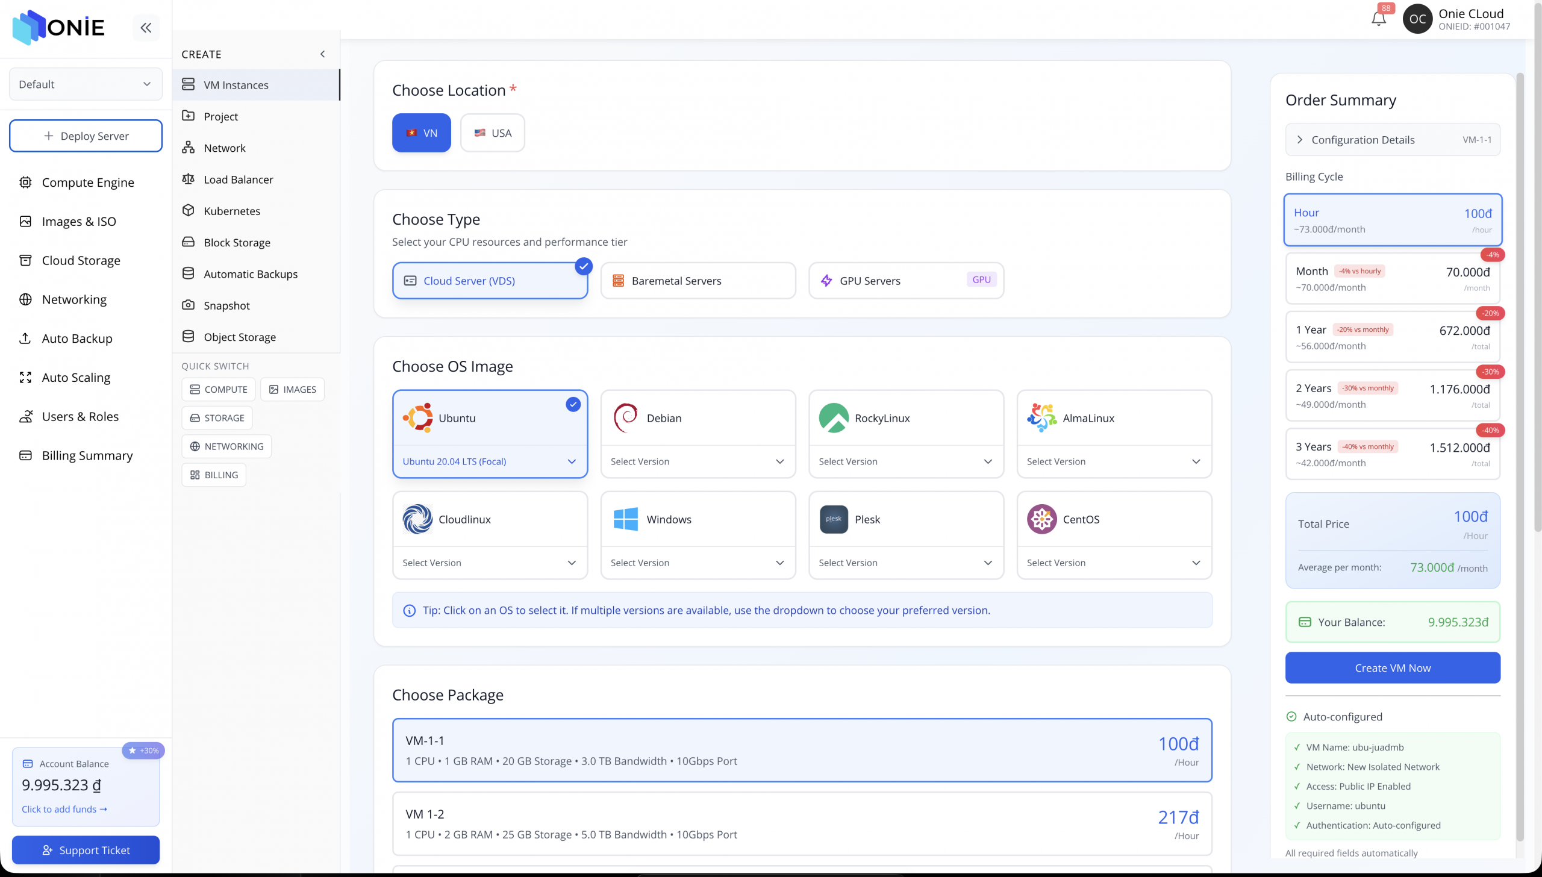The image size is (1542, 877).
Task: Click the Auto Scaling icon in sidebar
Action: click(25, 378)
